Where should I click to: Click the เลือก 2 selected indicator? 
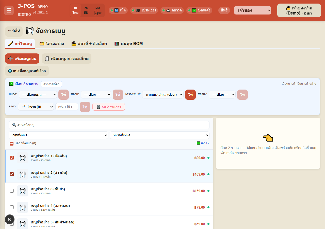coord(203,143)
